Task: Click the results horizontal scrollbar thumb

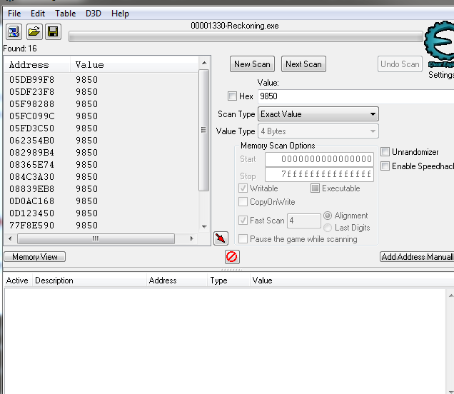Action: [96, 239]
